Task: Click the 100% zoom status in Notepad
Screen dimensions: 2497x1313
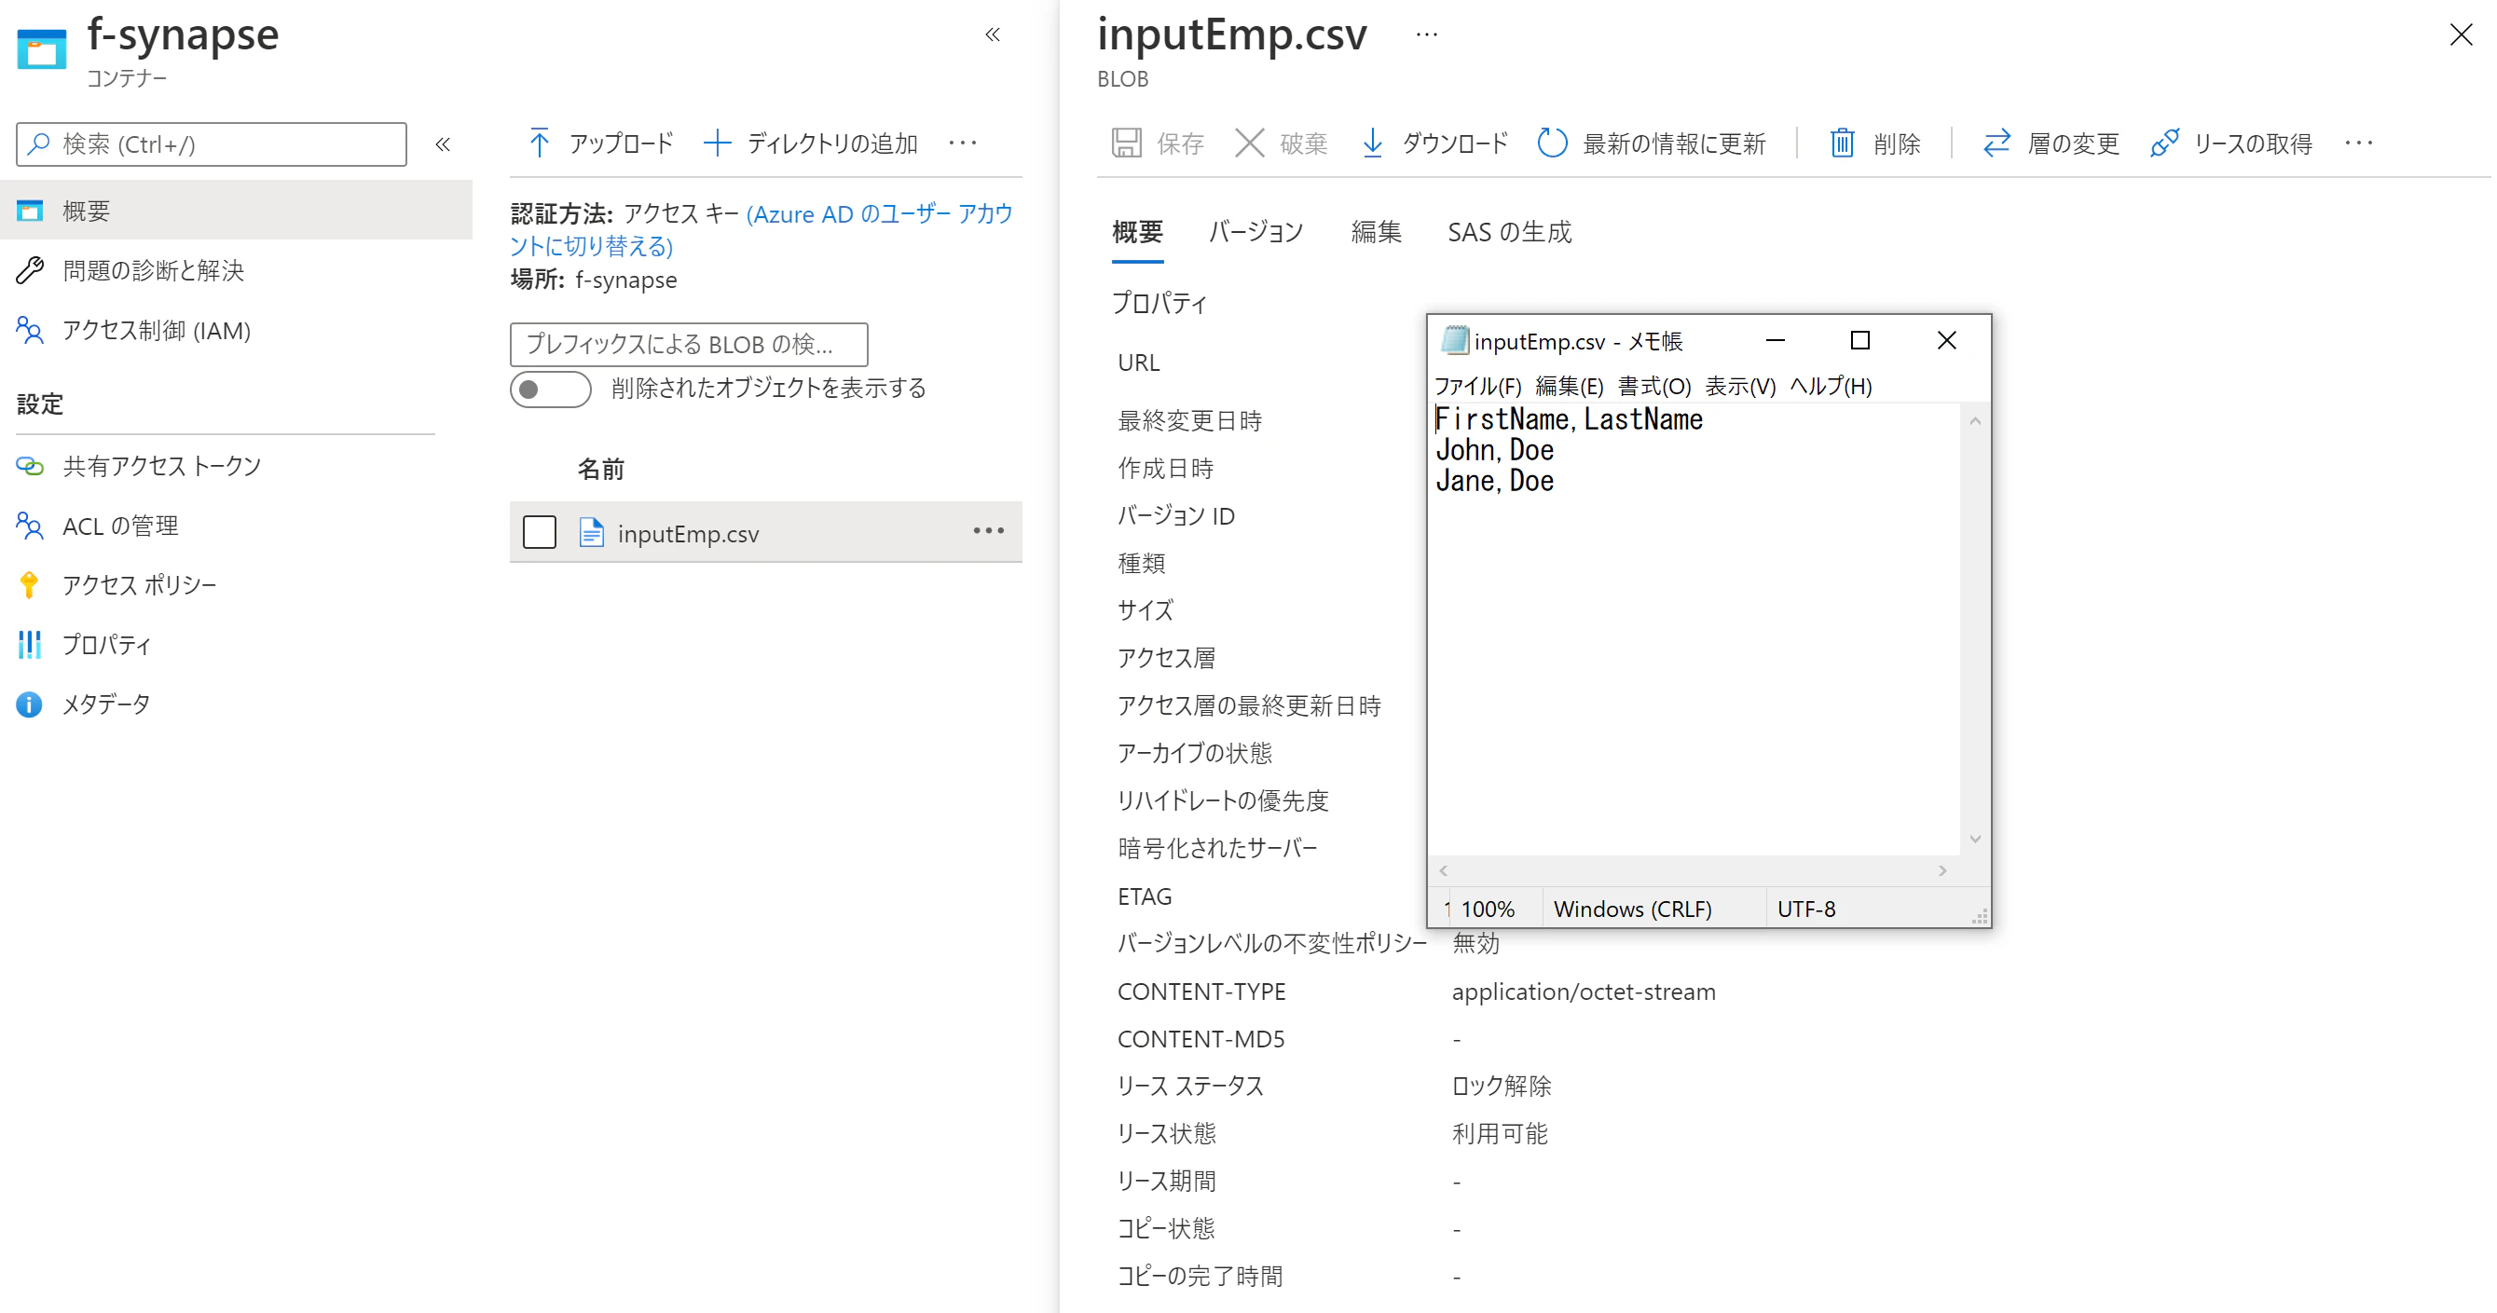Action: tap(1487, 909)
